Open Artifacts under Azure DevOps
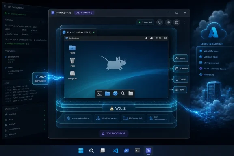This screenshot has height=156, width=234. click(10, 124)
